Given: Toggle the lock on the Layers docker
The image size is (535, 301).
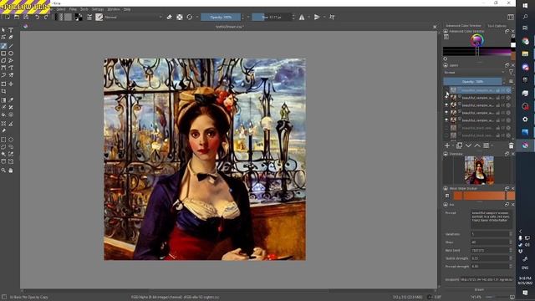Looking at the screenshot, I should [x=446, y=65].
